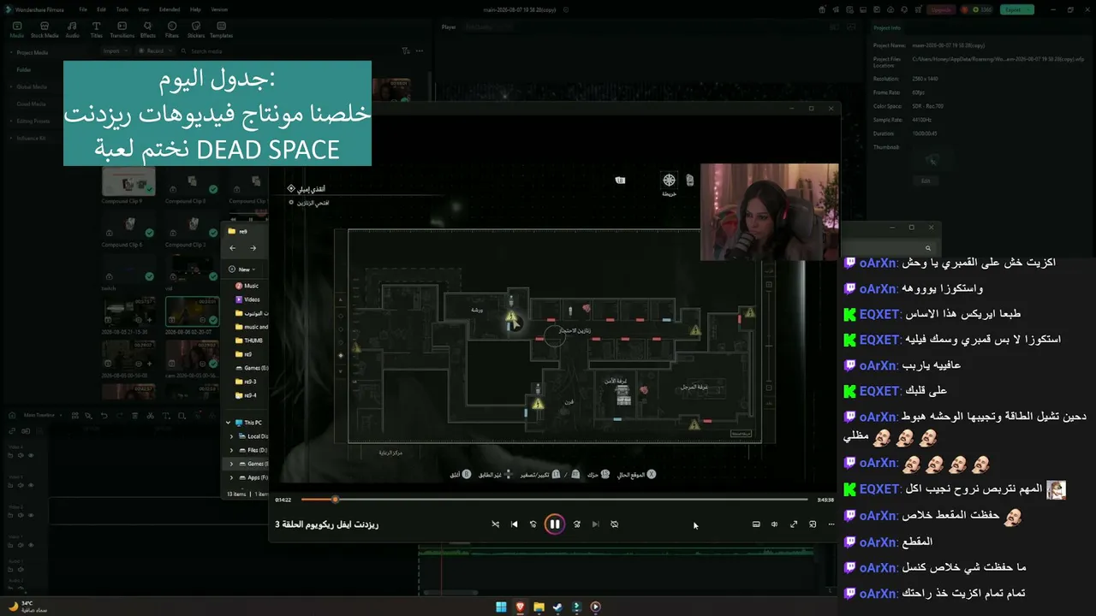This screenshot has width=1096, height=616.
Task: Toggle repeat mode in the media player
Action: 614,524
